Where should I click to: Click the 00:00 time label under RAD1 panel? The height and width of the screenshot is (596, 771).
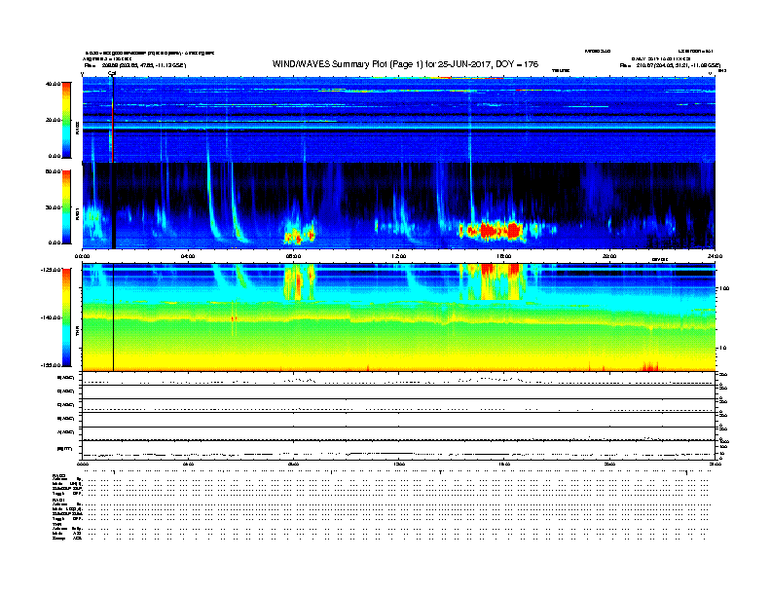(x=82, y=256)
